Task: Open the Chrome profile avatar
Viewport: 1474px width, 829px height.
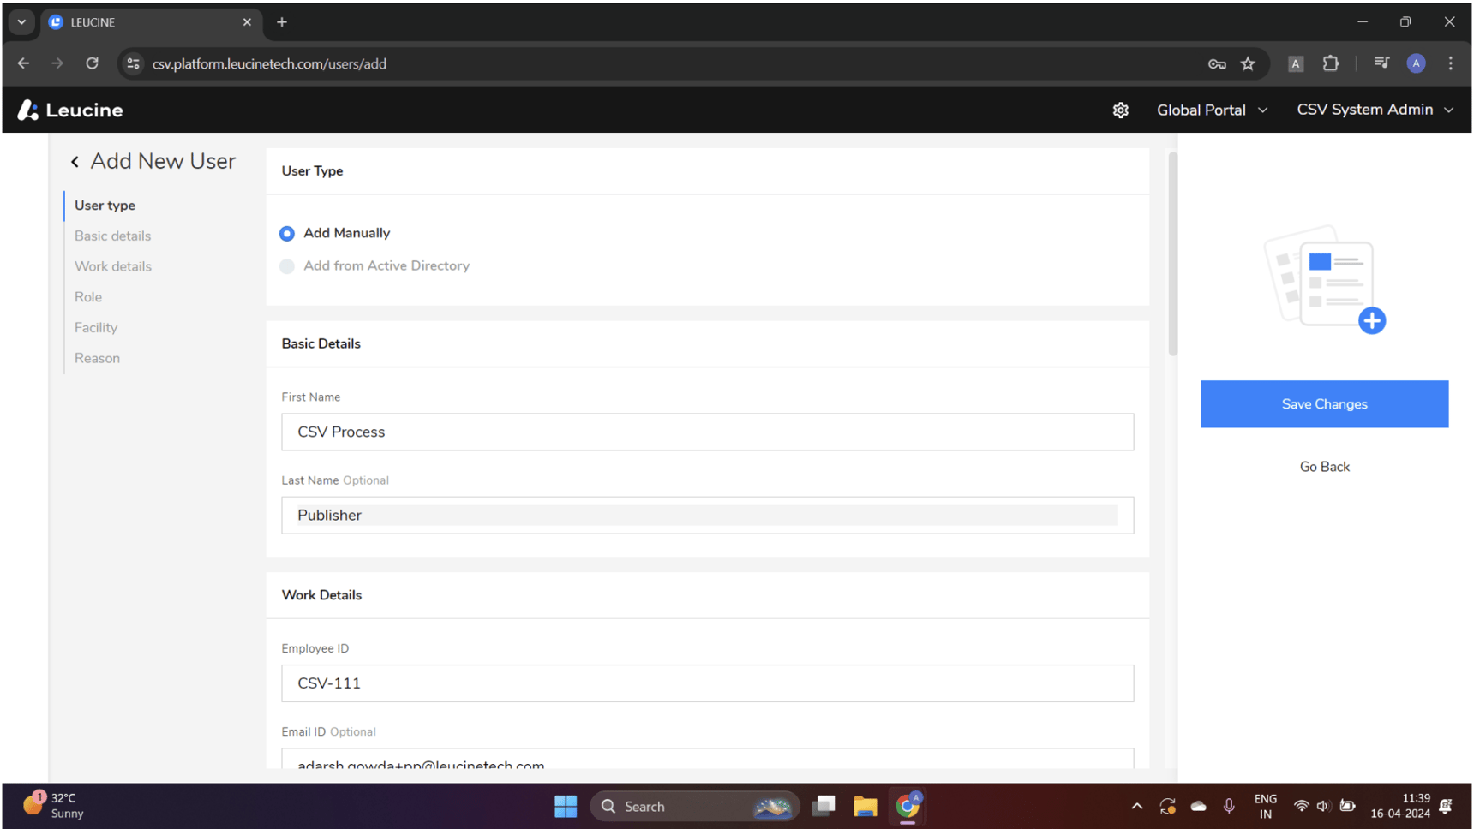Action: [1416, 63]
